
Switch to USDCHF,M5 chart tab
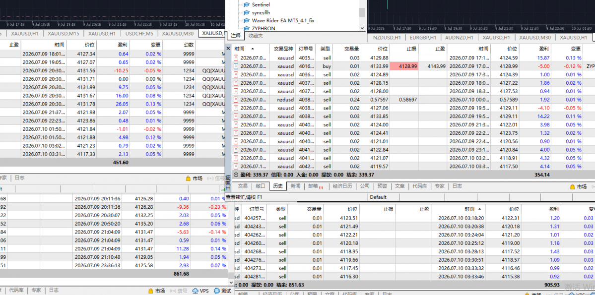tap(138, 33)
